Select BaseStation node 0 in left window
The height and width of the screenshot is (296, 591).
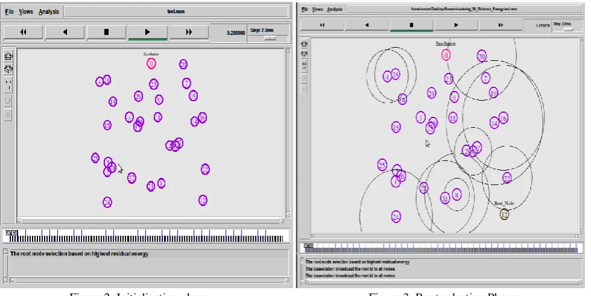[x=151, y=64]
